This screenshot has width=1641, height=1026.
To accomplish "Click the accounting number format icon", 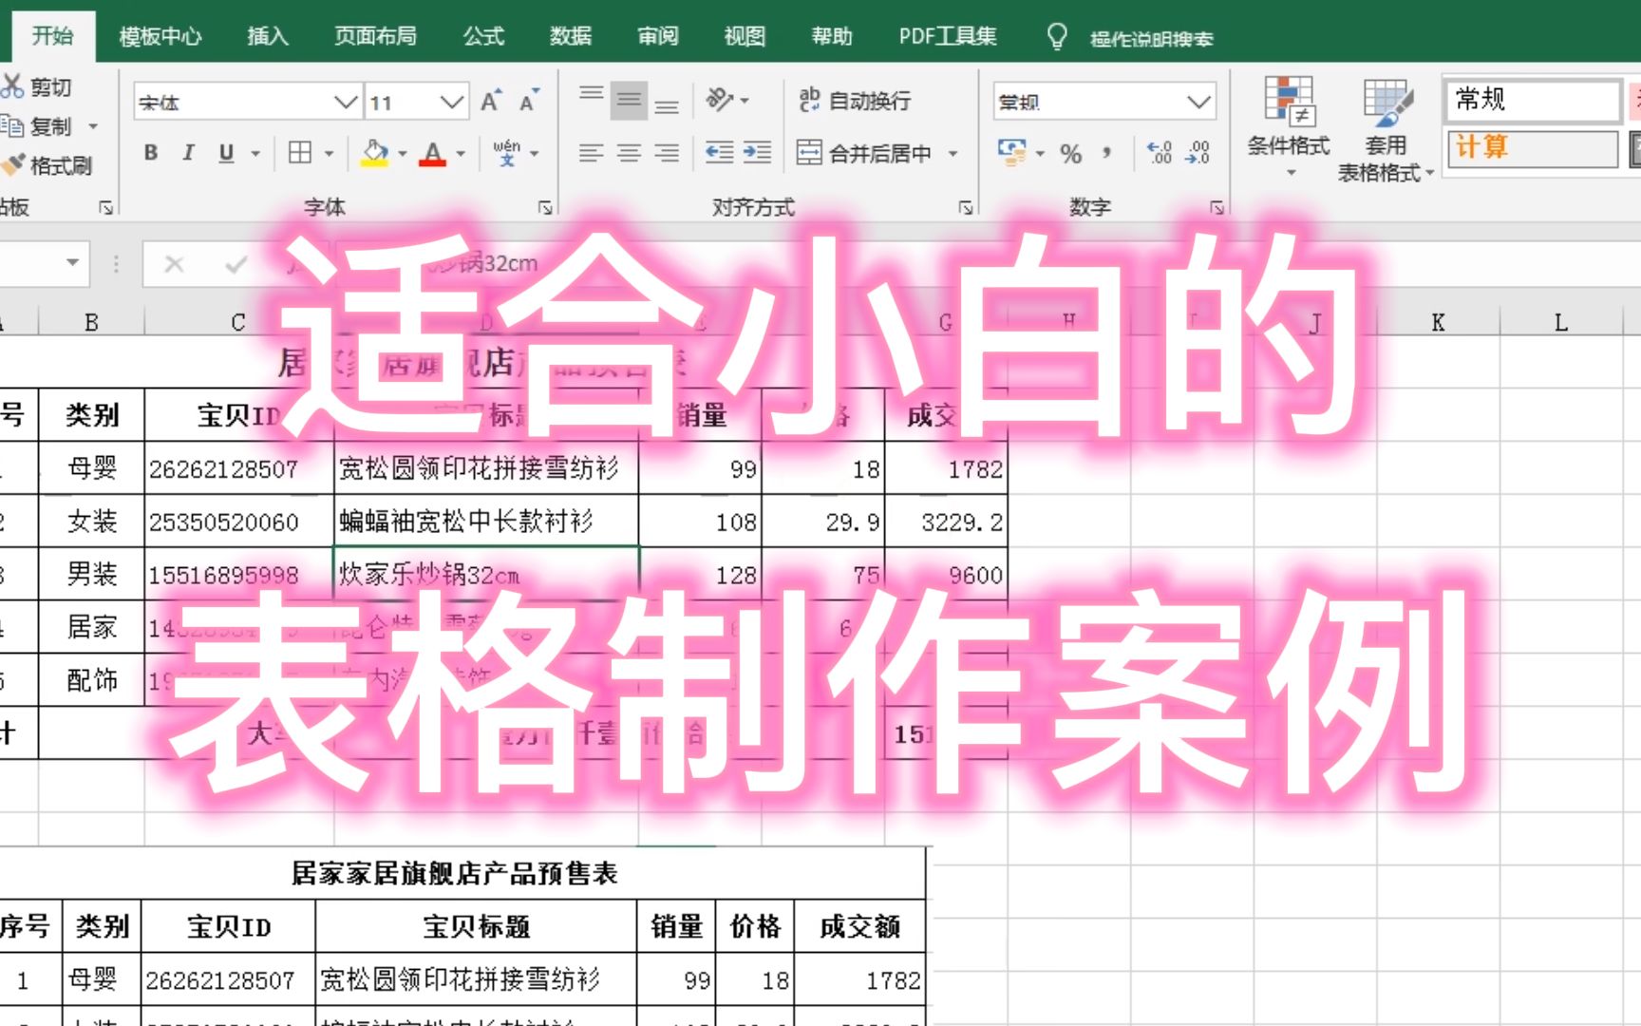I will pyautogui.click(x=1011, y=152).
